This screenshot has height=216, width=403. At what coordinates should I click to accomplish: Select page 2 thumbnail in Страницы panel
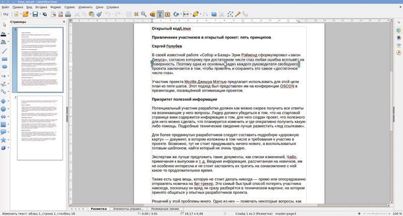[x=40, y=128]
